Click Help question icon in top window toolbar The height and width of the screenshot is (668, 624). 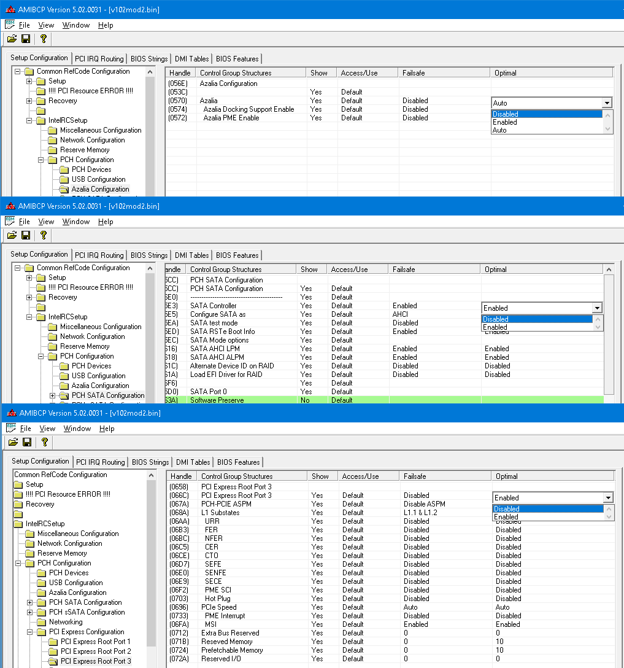43,39
